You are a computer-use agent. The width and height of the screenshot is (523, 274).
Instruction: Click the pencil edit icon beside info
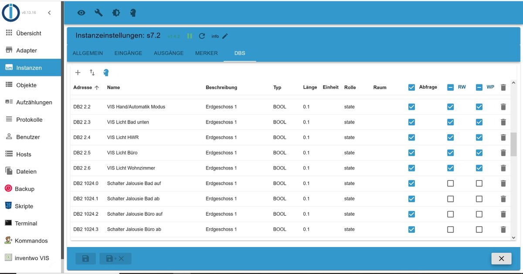coord(225,36)
